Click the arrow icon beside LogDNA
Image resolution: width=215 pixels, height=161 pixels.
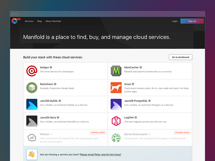tap(136, 118)
